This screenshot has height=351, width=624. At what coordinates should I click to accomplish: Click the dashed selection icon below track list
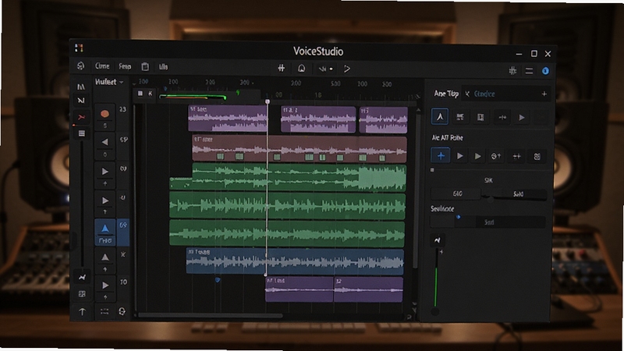[105, 311]
